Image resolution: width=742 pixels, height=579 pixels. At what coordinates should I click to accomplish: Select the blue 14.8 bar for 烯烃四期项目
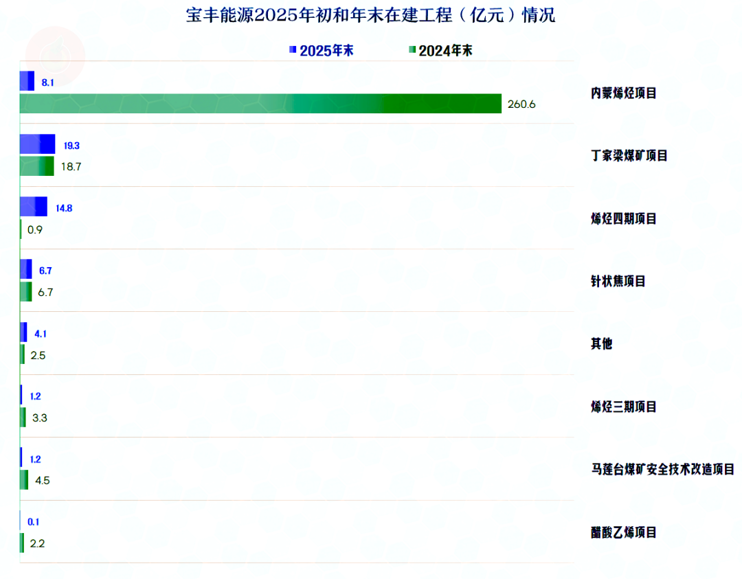tap(33, 207)
